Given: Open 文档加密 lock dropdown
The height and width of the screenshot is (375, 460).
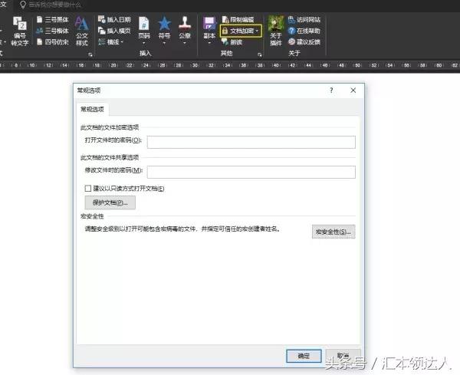Looking at the screenshot, I should coord(241,31).
